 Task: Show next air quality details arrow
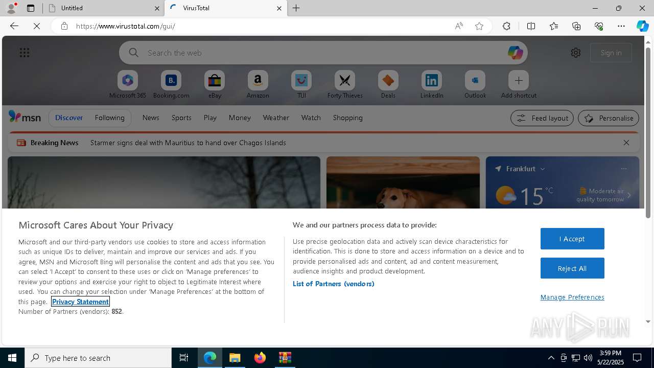[629, 195]
